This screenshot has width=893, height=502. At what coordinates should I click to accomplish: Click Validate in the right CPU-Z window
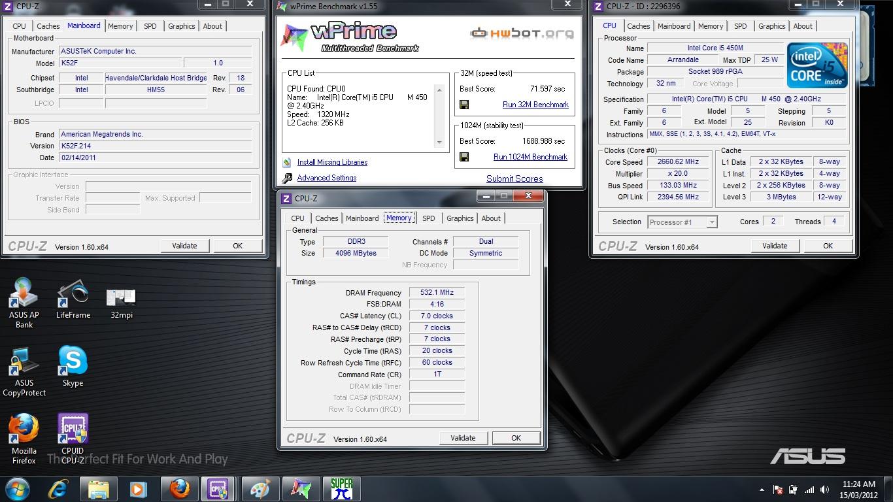pos(775,246)
